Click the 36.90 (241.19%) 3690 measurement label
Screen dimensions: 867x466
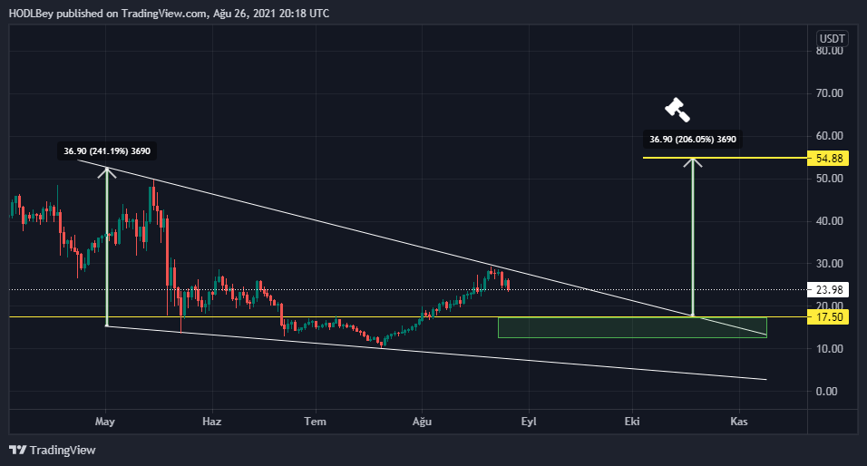point(107,150)
